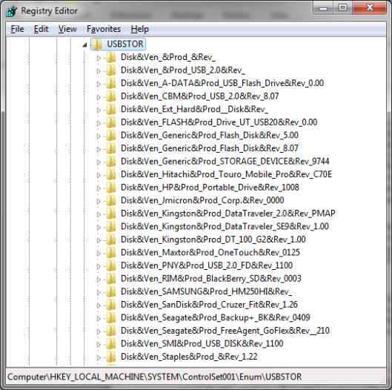Click folder icon of HP Portable_Drive key
392x390 pixels.
[x=110, y=188]
